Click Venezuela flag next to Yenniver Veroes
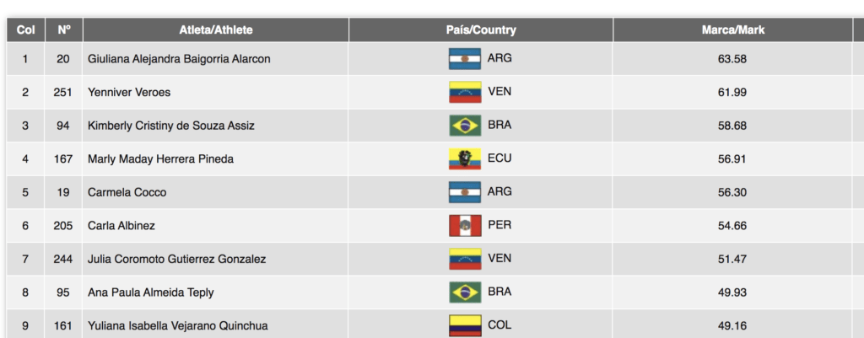864x338 pixels. [465, 92]
